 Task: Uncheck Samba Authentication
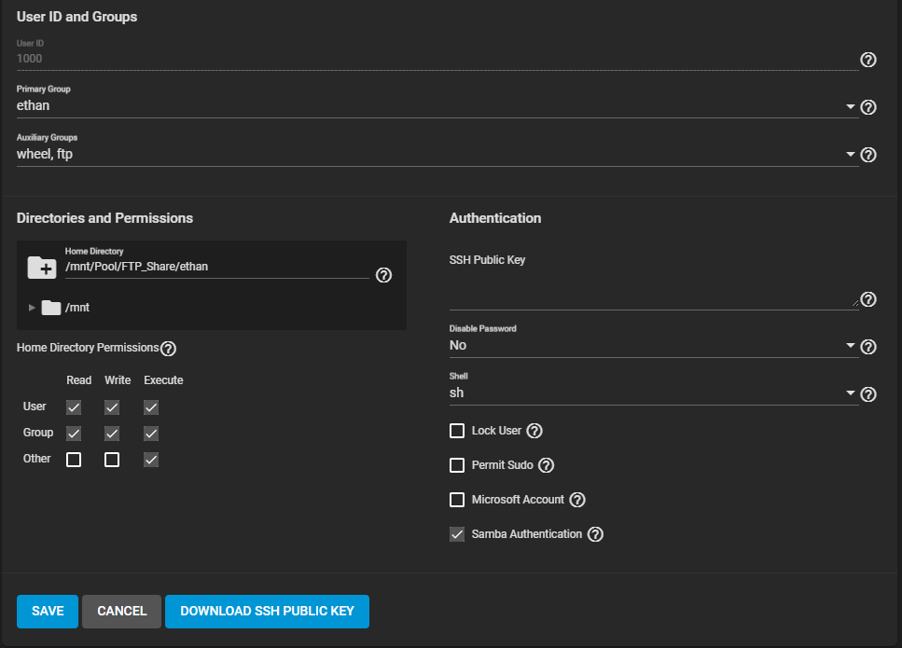(x=457, y=534)
